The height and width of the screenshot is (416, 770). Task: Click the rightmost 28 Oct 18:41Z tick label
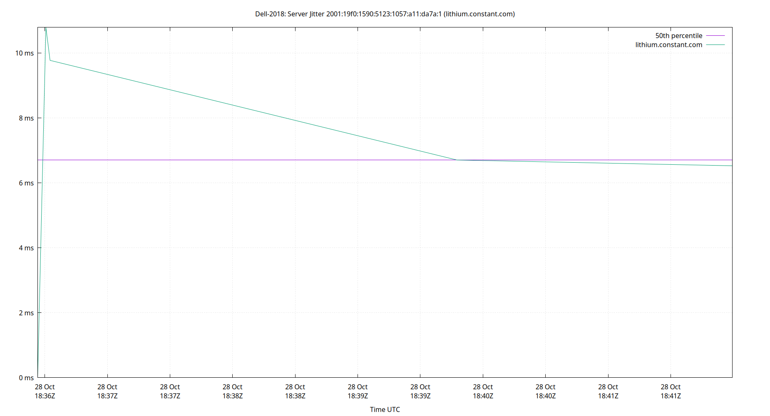(671, 391)
